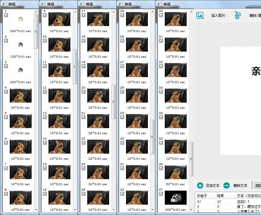Click the 结束 column header
The height and width of the screenshot is (215, 261).
pos(225,196)
